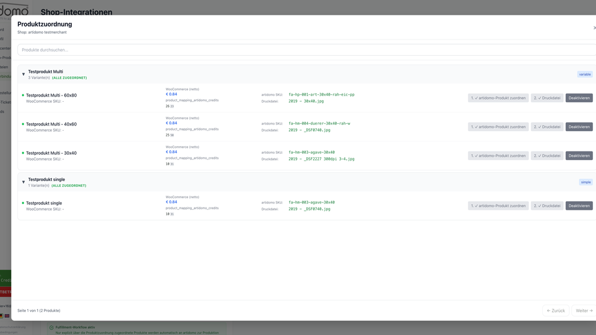
Task: Open Druckdatei step for Testprodukt single
Action: pos(547,205)
